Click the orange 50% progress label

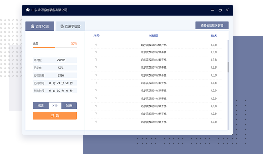[74, 43]
